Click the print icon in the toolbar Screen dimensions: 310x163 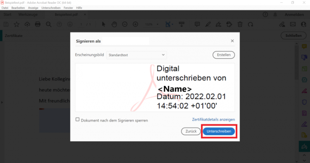coord(38,24)
